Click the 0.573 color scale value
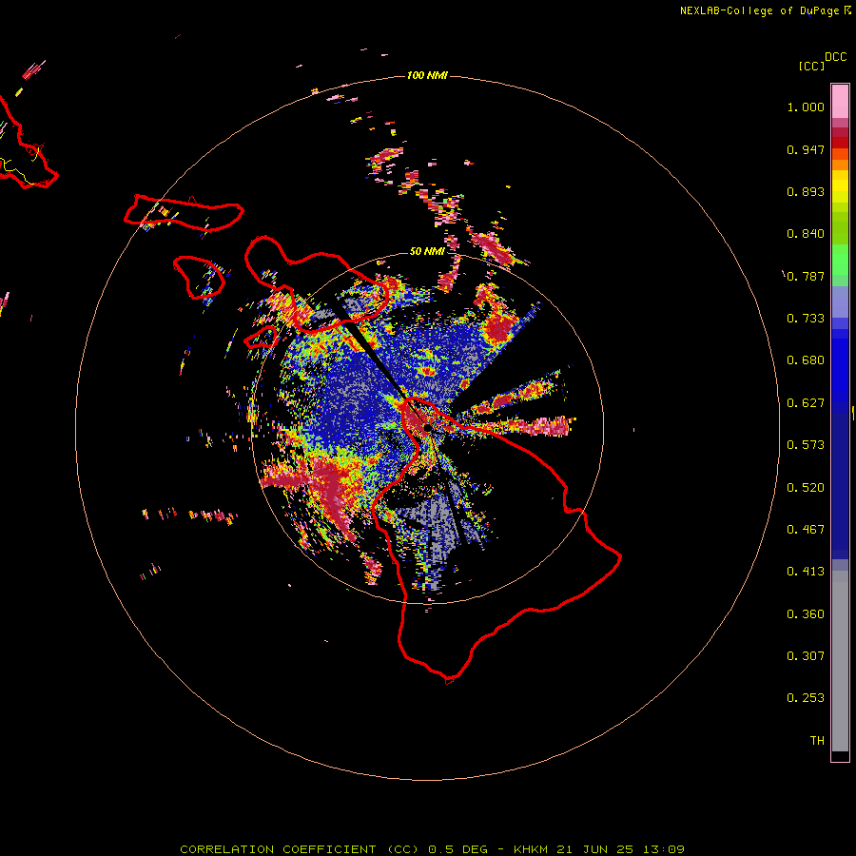The height and width of the screenshot is (856, 856). tap(806, 445)
